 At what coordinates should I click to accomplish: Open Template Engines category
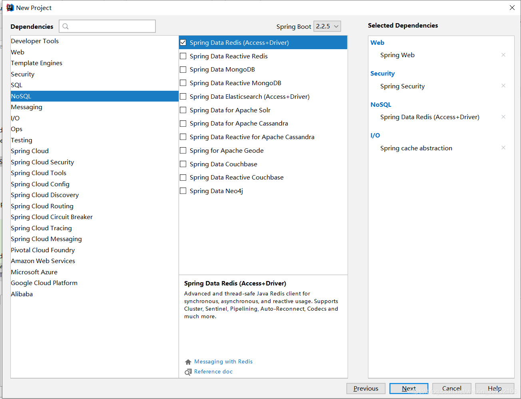[94, 63]
